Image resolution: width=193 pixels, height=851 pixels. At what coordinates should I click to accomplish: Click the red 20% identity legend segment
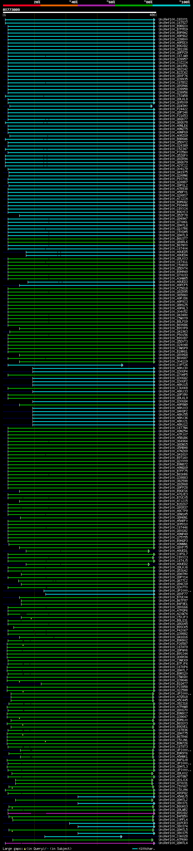pos(21,5)
